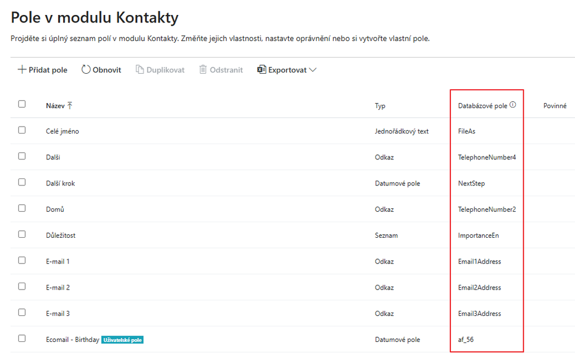Viewport: 575px width, 358px height.
Task: Click the Jednořádkový text type cell
Action: (401, 131)
